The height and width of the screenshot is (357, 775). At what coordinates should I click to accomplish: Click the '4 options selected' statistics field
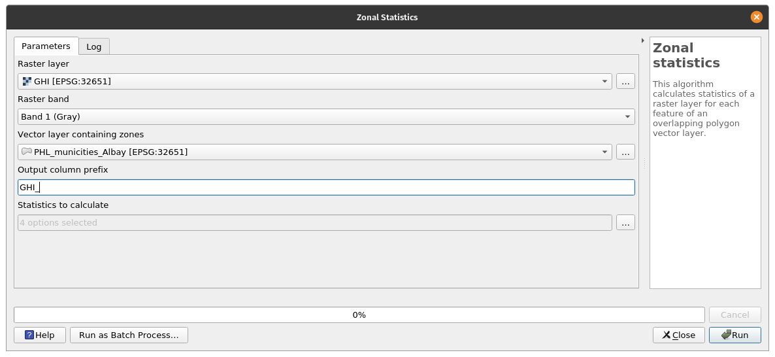[x=314, y=223]
